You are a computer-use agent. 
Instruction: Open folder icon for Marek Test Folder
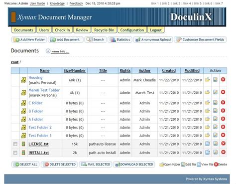[x=207, y=92]
